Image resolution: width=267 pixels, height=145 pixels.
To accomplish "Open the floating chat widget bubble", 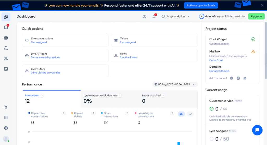I will (257, 130).
